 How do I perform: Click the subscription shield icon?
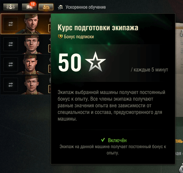[x=60, y=37]
